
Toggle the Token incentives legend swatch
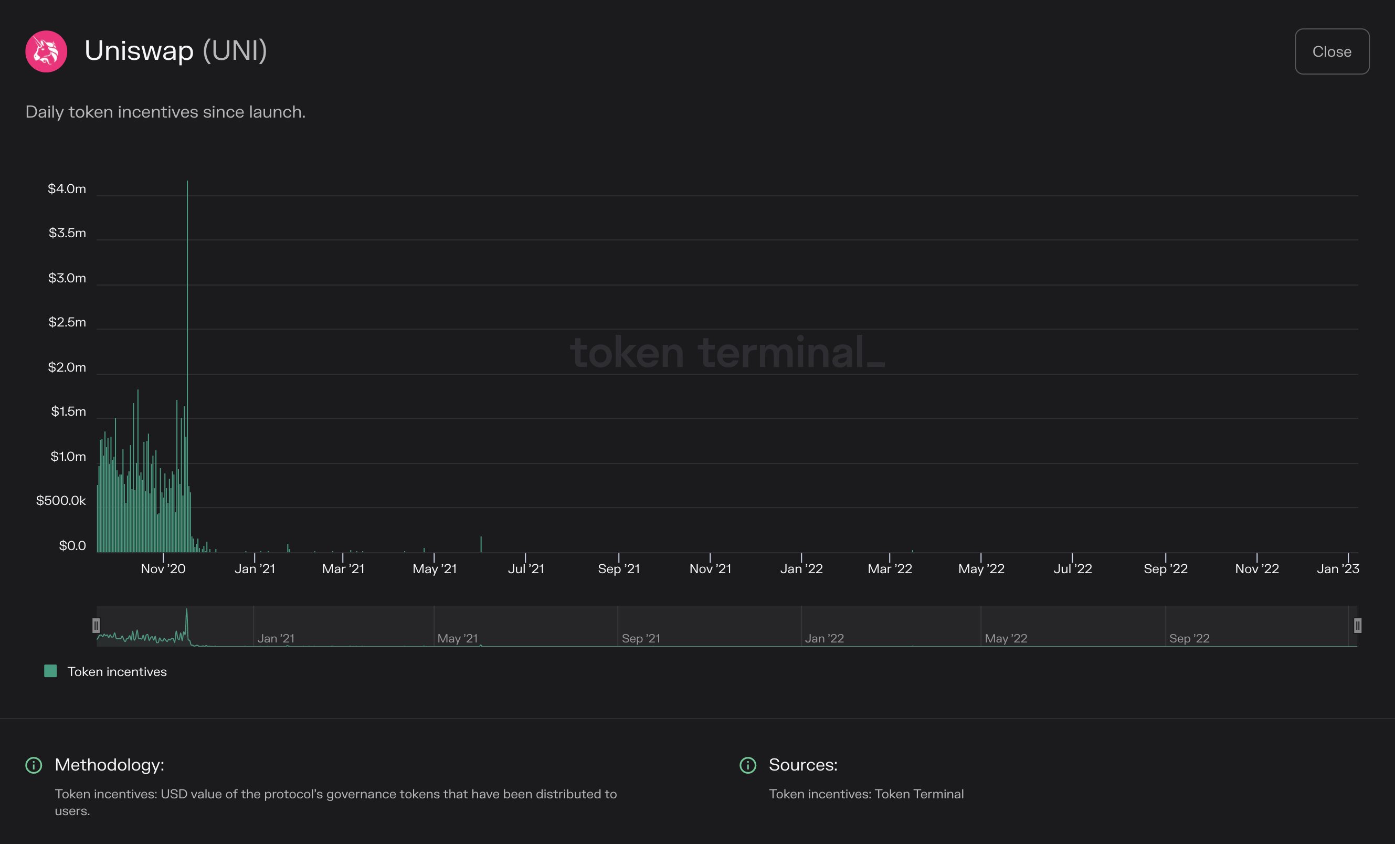pos(50,671)
